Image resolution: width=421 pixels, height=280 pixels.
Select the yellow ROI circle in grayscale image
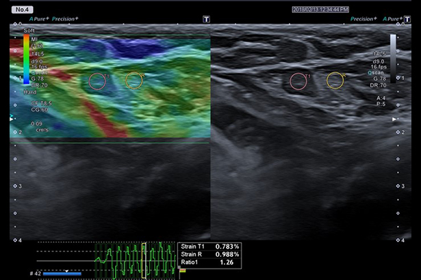(335, 81)
